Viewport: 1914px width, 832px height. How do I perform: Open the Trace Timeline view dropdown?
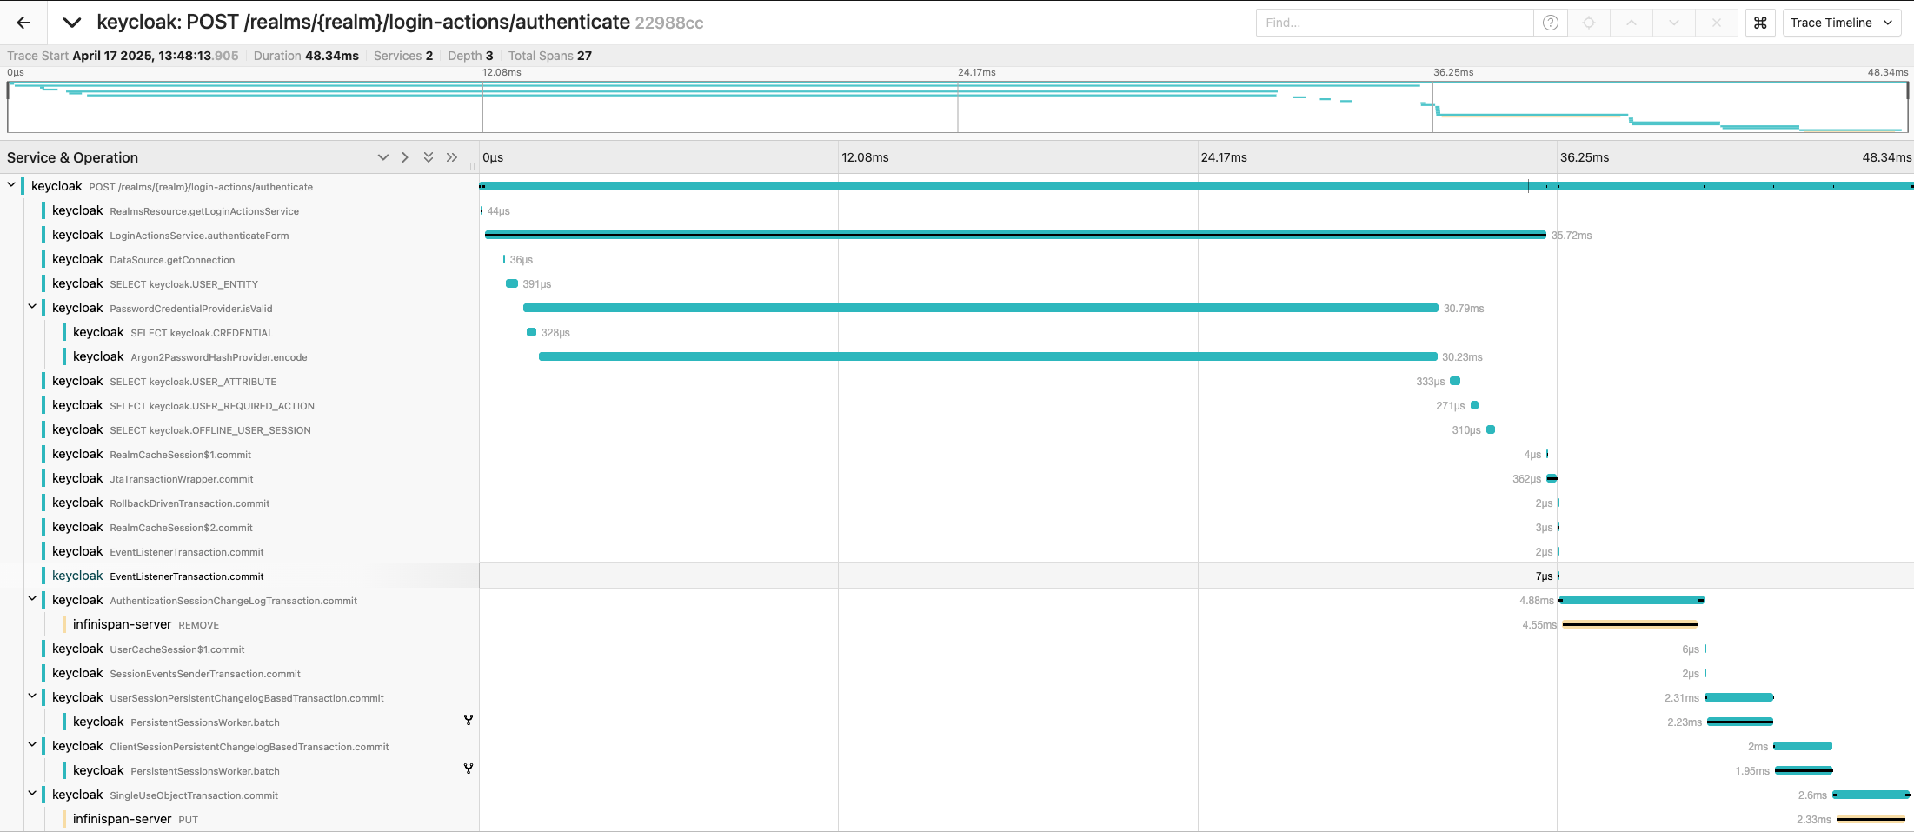point(1841,23)
